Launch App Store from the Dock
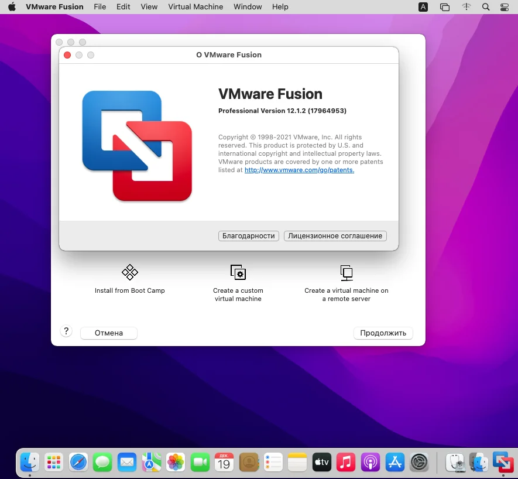 (x=394, y=462)
